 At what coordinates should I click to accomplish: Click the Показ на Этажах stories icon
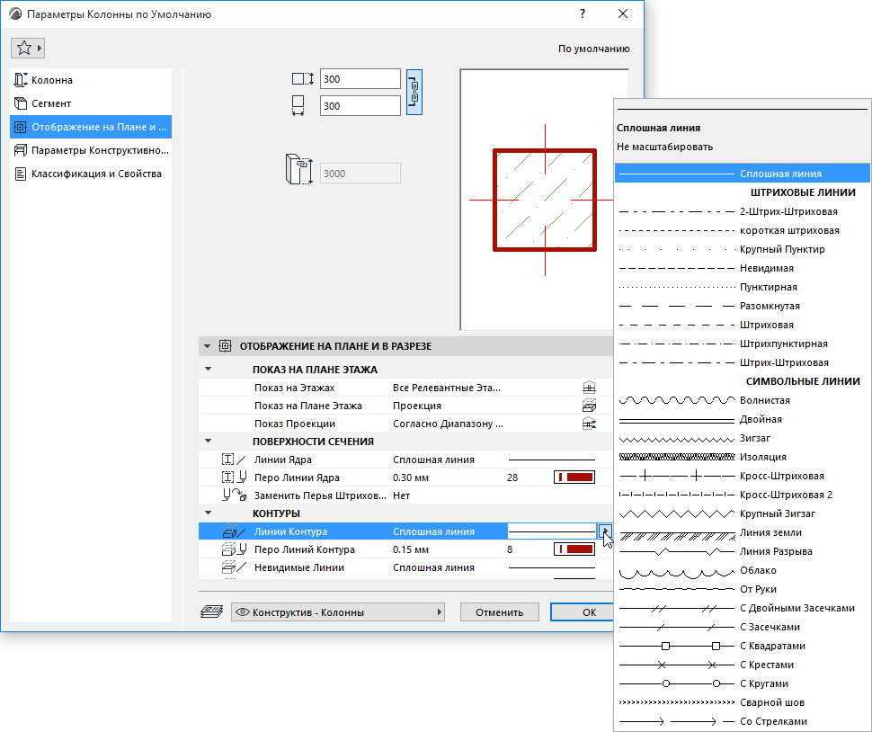(589, 388)
